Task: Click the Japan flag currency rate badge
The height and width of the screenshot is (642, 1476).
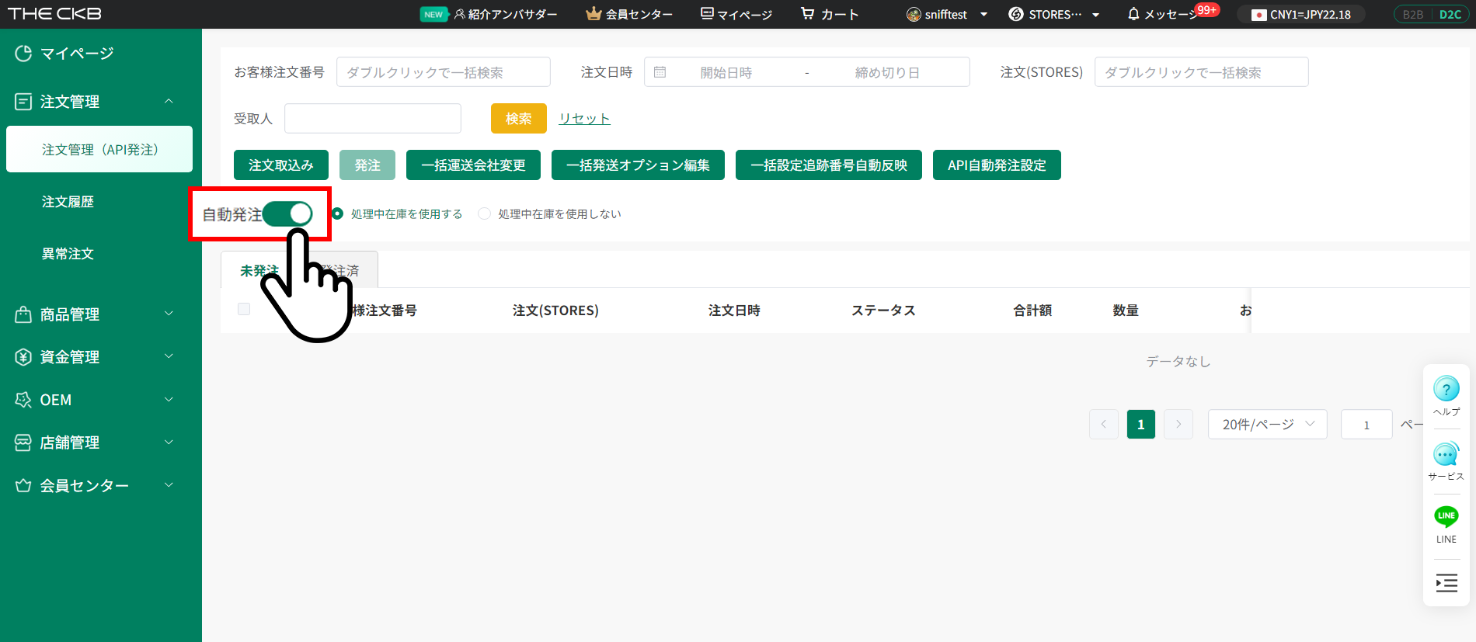Action: (1301, 14)
